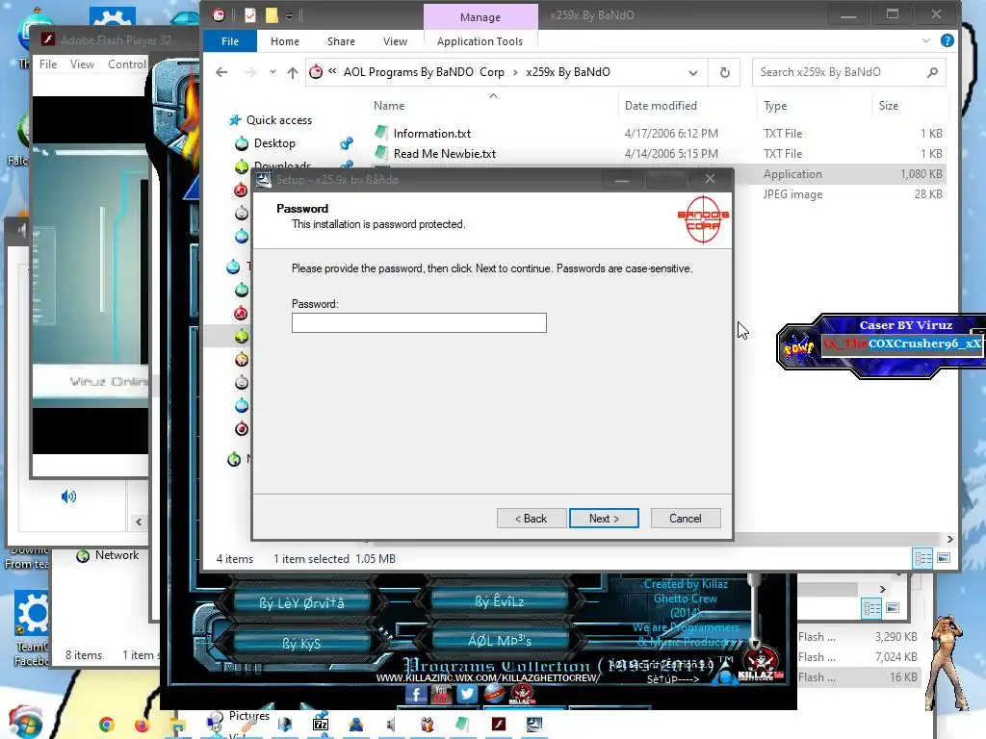Select the Information.txt file
986x739 pixels.
click(432, 133)
